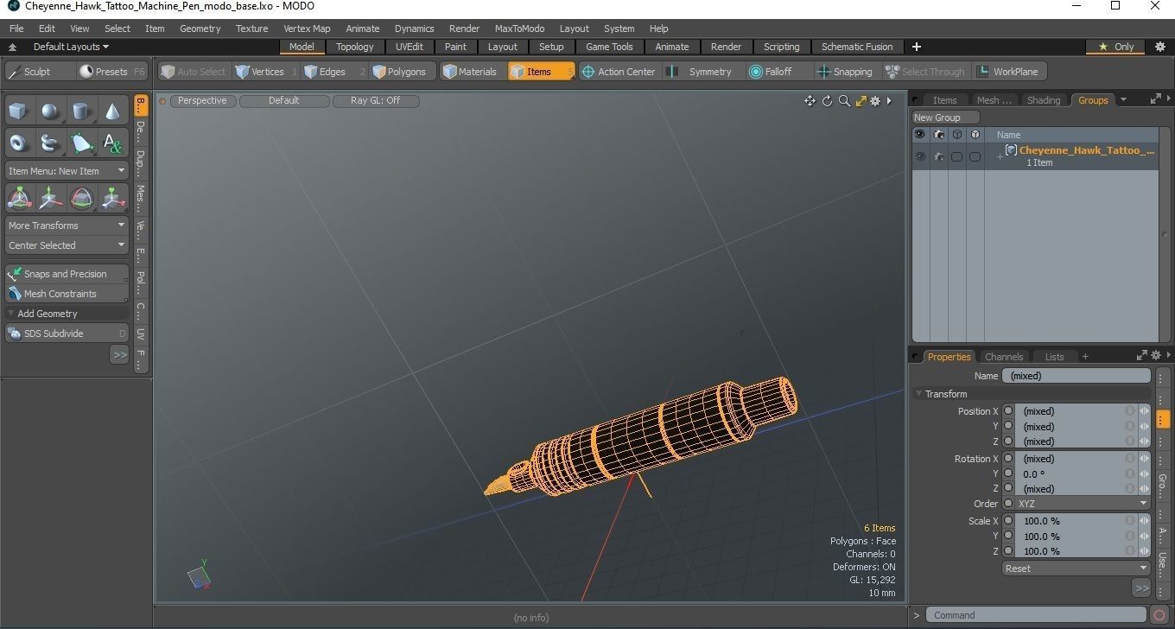Toggle visibility of Cheyenne_Hawk_Tattoo group
The width and height of the screenshot is (1175, 629).
[919, 156]
